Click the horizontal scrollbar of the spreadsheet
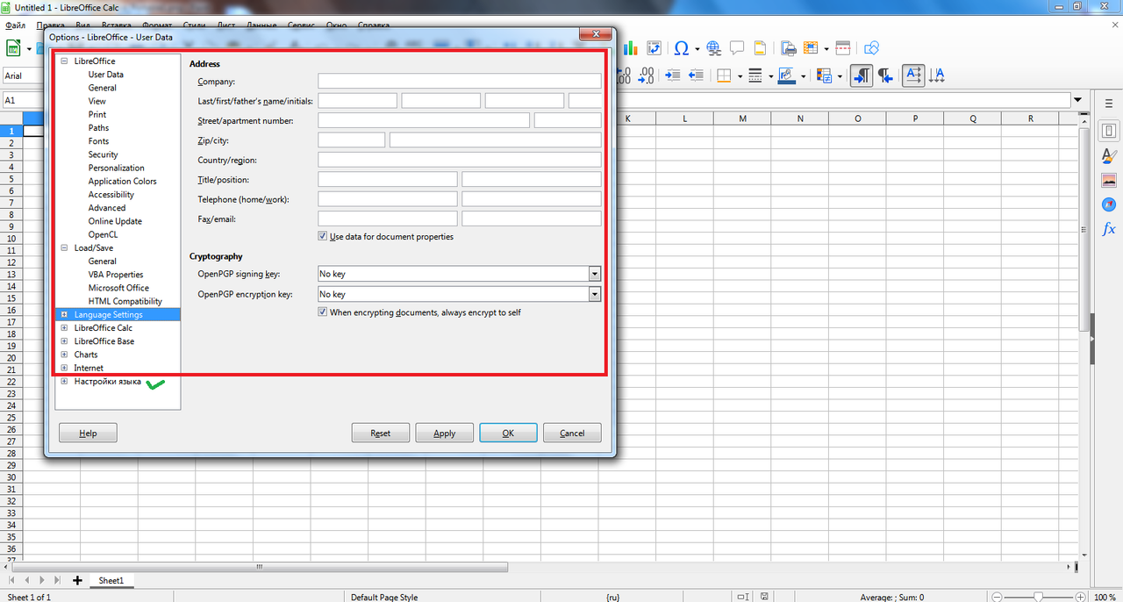 (259, 567)
